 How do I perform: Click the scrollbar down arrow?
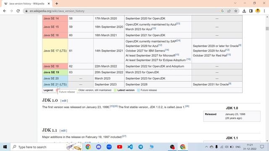point(267,141)
